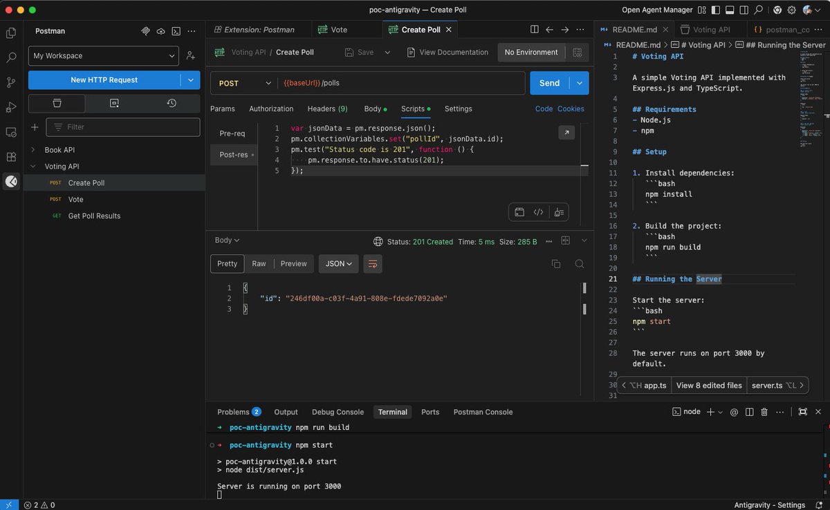Click View 8 edited files button

[709, 386]
